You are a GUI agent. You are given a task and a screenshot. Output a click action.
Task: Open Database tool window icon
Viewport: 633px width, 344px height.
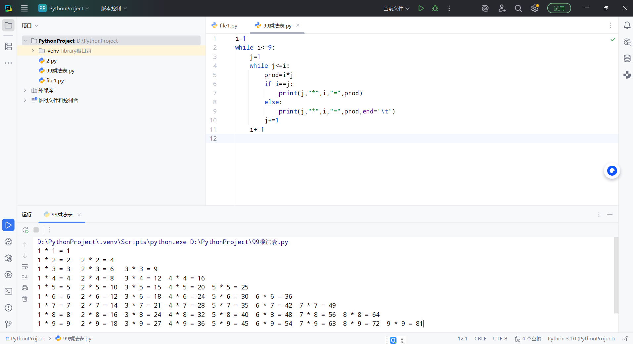click(x=627, y=59)
